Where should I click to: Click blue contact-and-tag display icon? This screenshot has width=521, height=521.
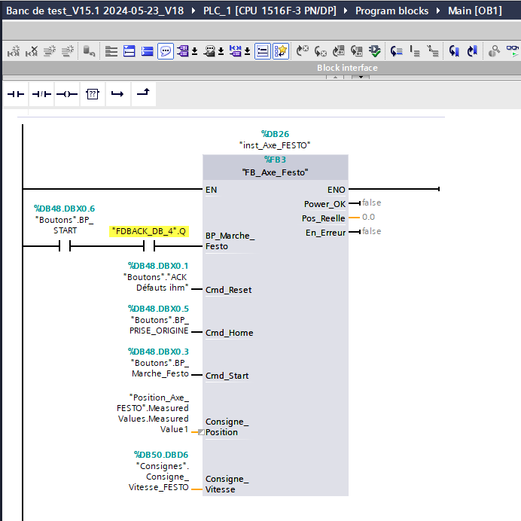(x=236, y=51)
